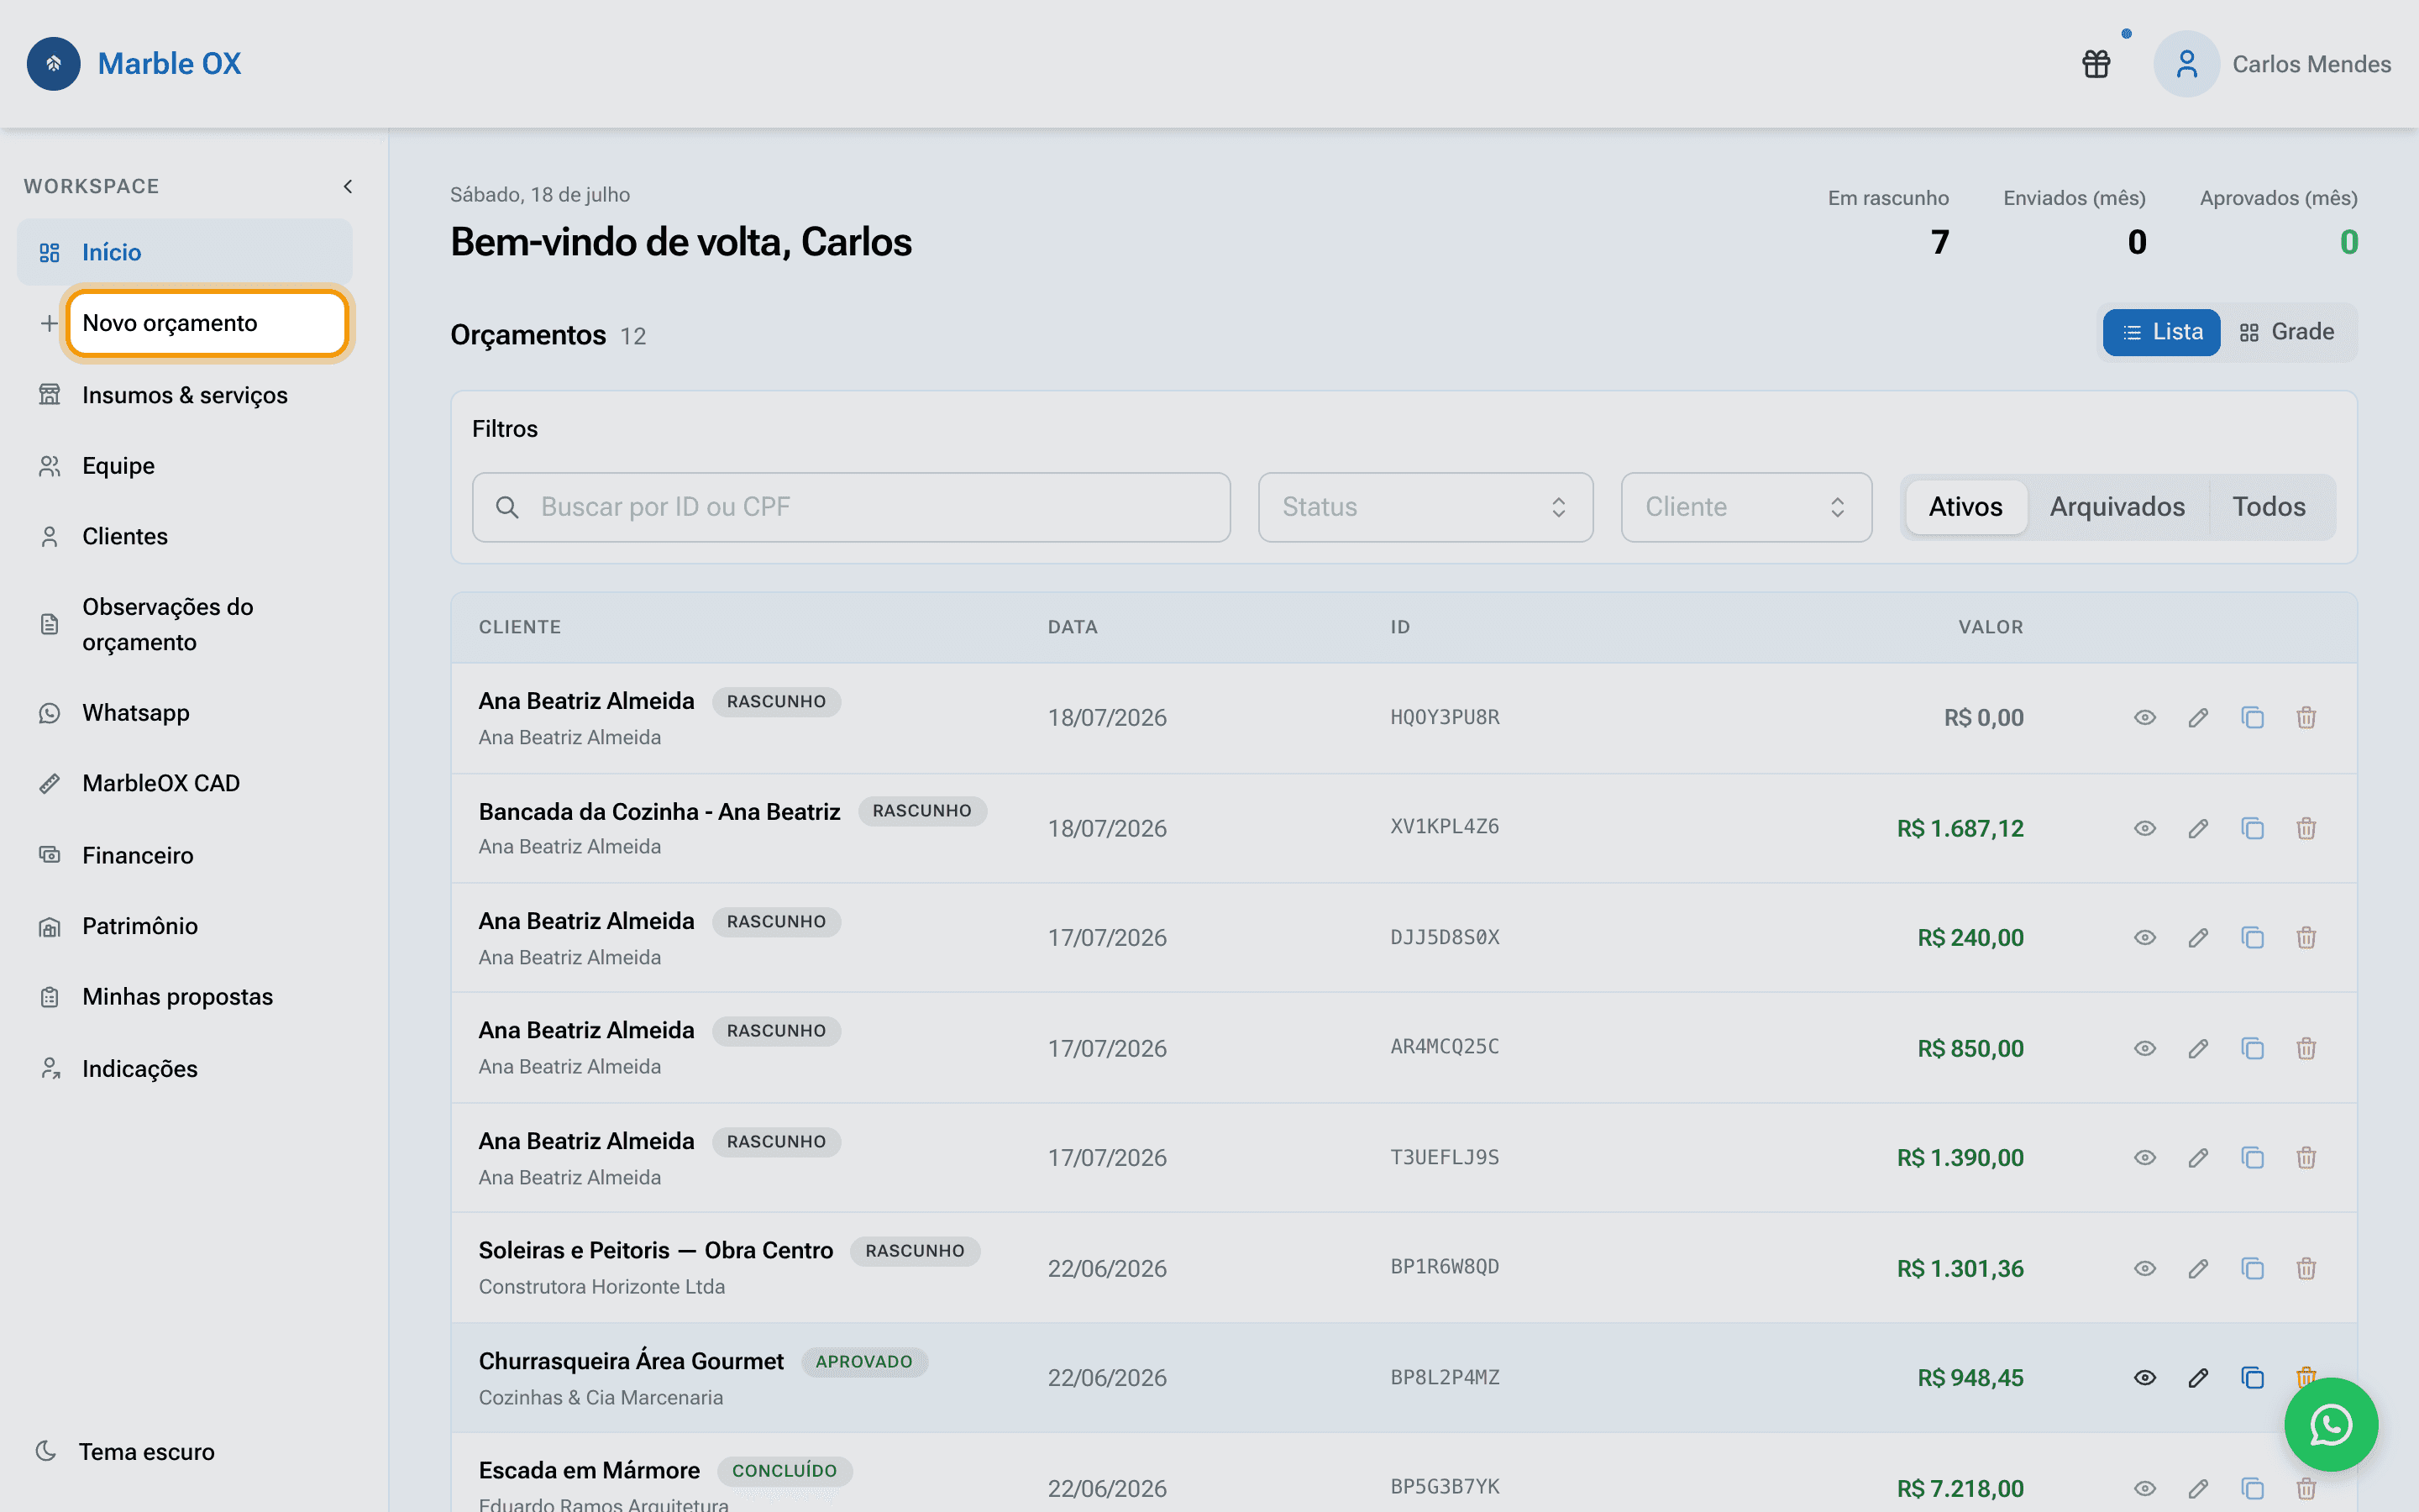
Task: Show Ativos budgets tab
Action: [x=1965, y=507]
